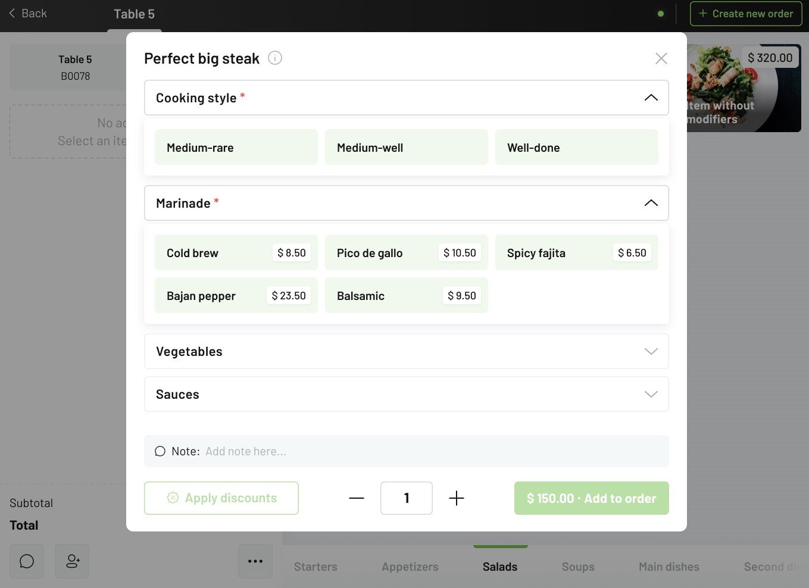Viewport: 809px width, 588px height.
Task: Select the Medium-rare cooking style
Action: tap(236, 147)
